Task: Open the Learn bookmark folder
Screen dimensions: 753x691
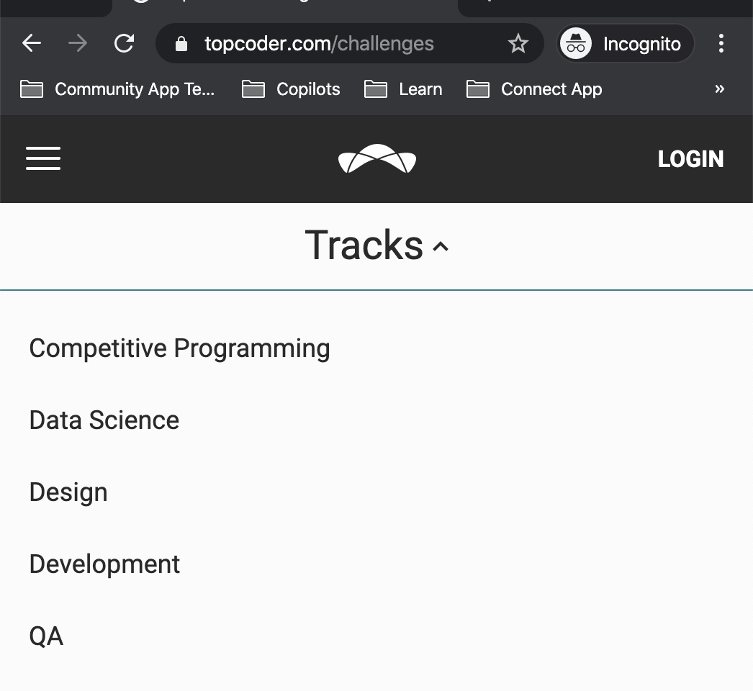Action: coord(403,89)
